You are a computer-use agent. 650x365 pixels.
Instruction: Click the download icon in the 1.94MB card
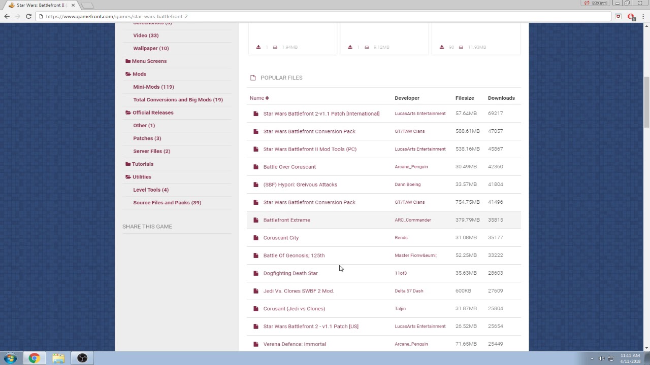[258, 47]
